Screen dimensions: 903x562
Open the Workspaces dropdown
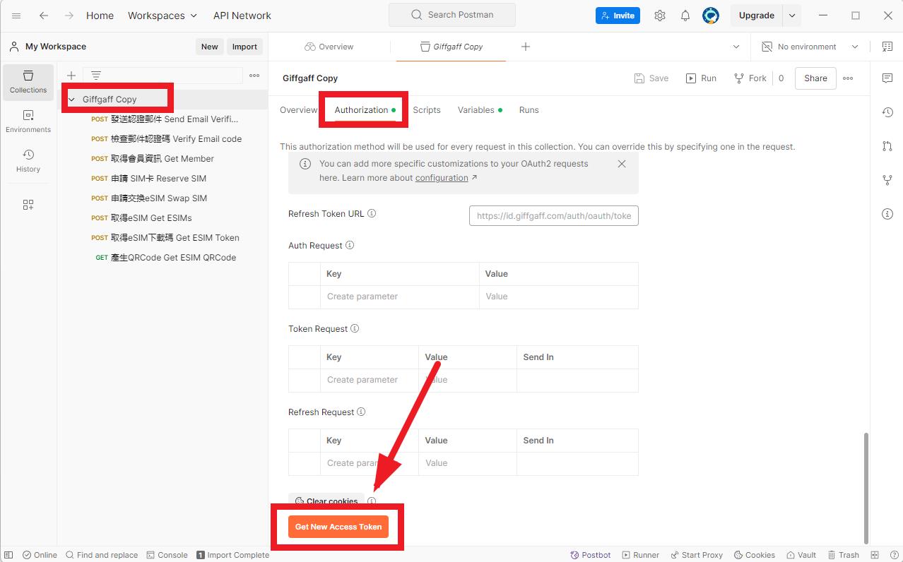[x=163, y=16]
